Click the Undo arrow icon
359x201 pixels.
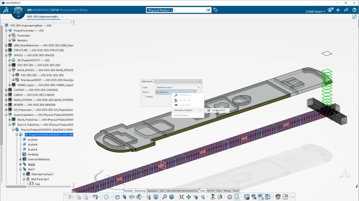pyautogui.click(x=95, y=197)
